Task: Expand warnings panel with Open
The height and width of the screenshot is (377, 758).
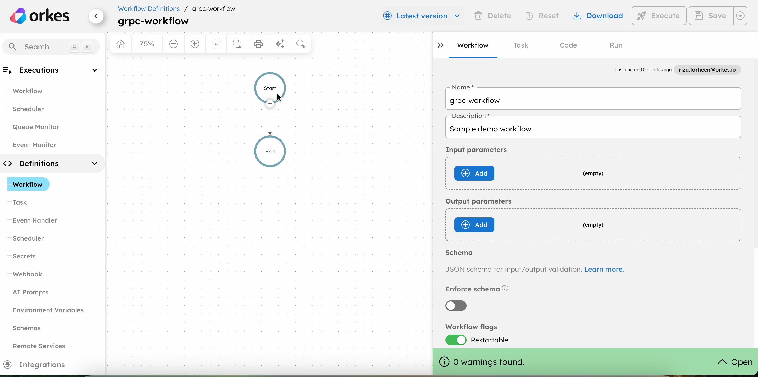Action: [735, 362]
